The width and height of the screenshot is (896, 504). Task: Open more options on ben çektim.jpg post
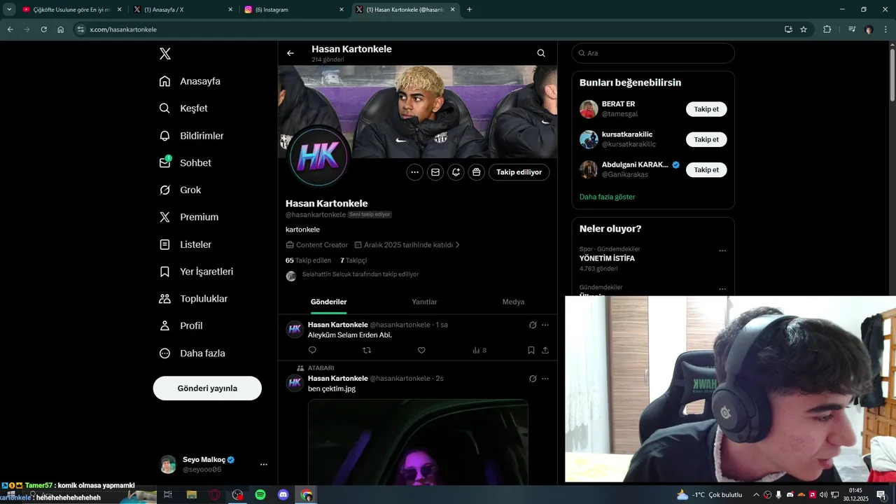click(545, 379)
